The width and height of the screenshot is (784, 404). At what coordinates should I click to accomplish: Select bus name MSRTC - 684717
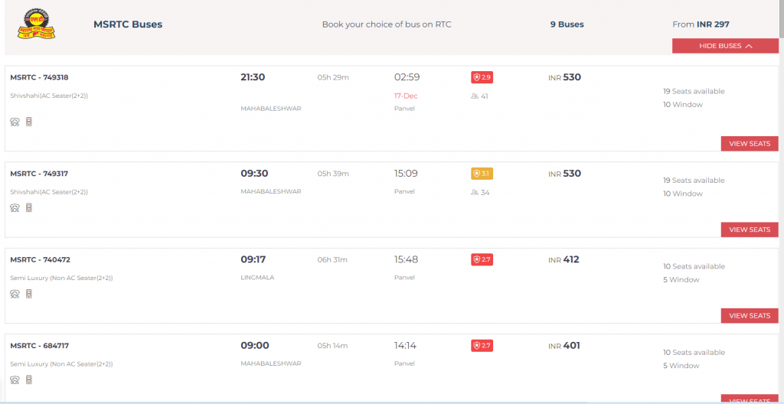(x=40, y=346)
